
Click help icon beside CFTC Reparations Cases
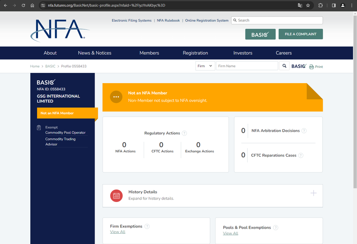pos(301,156)
